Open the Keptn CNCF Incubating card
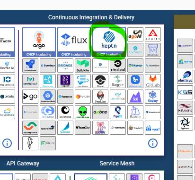The height and width of the screenshot is (180, 195). (109, 42)
